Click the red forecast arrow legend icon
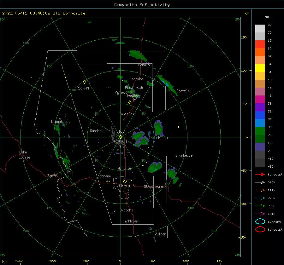 pyautogui.click(x=260, y=174)
